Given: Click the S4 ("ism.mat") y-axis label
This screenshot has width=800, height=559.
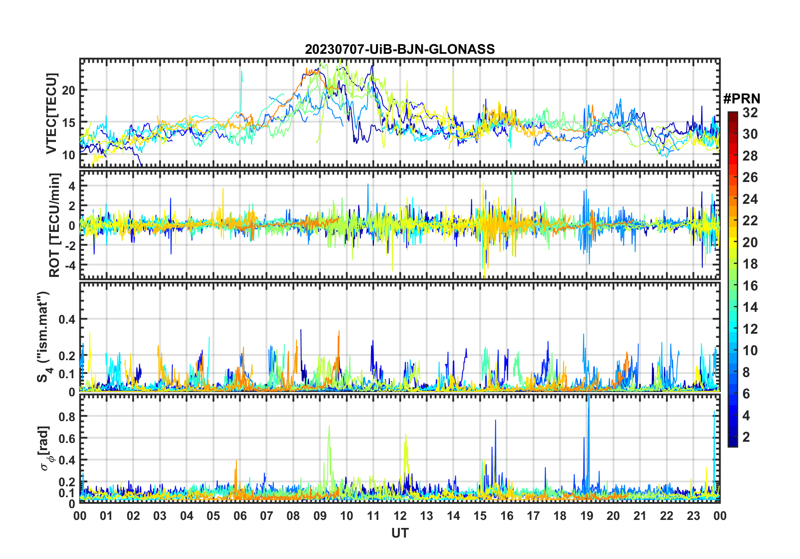Looking at the screenshot, I should pos(43,337).
